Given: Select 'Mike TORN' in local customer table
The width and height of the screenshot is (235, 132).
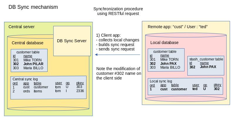Looking at the screenshot, I should 169,60.
